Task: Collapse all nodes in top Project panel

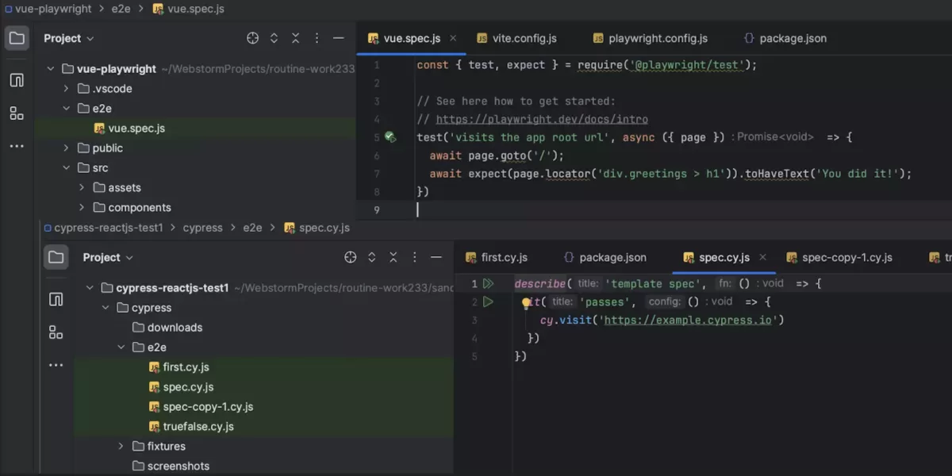Action: pos(295,38)
